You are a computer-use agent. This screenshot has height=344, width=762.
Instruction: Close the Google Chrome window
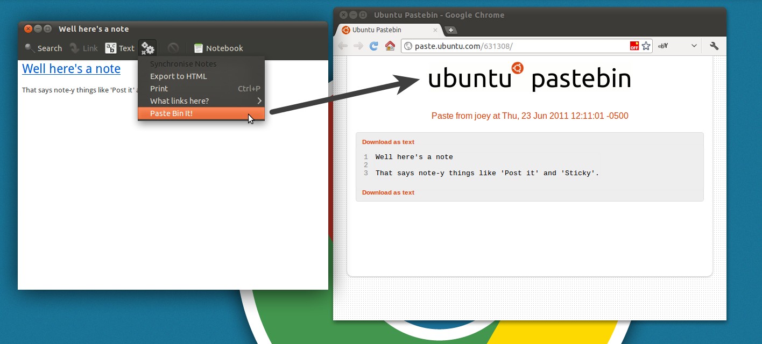tap(343, 15)
